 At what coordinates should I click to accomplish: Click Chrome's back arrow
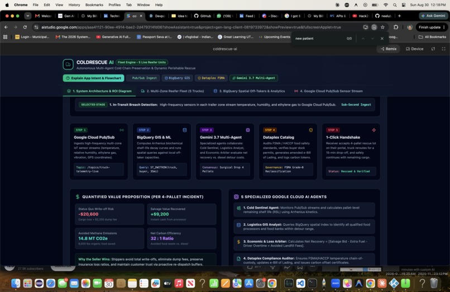(6, 27)
